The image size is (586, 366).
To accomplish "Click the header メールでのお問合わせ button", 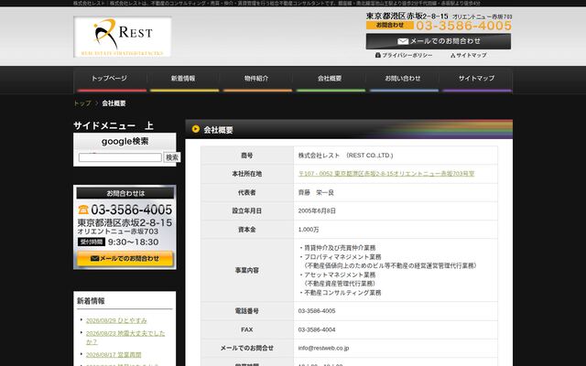I will click(x=439, y=41).
